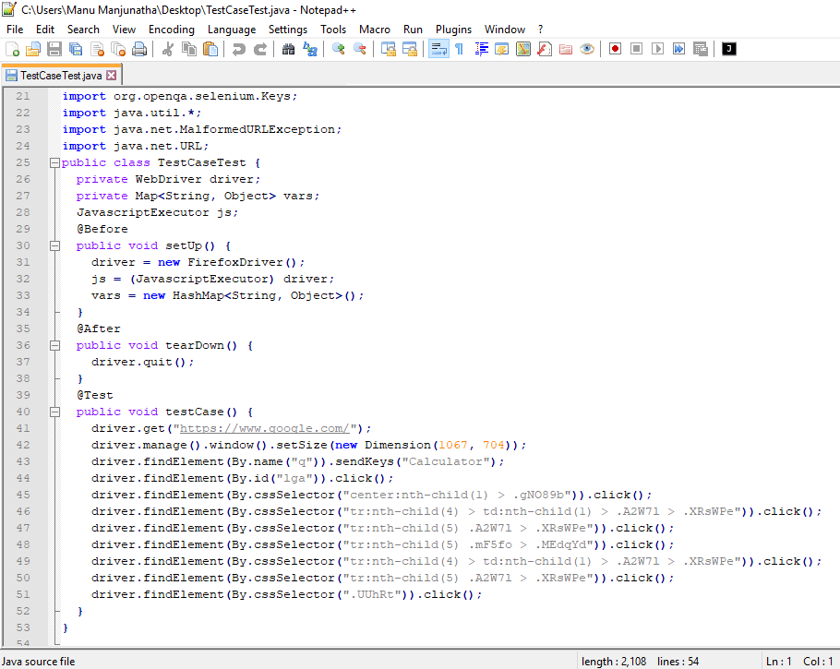Image resolution: width=840 pixels, height=669 pixels.
Task: Launch the JSTool plugin icon
Action: tap(728, 48)
